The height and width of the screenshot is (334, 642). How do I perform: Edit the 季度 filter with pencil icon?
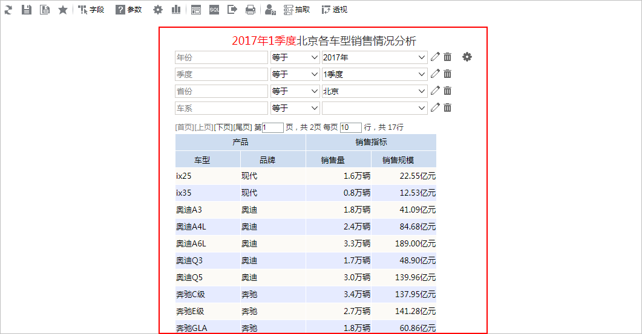tap(435, 74)
